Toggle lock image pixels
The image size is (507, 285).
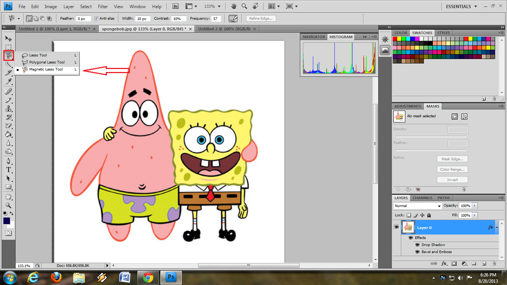tap(416, 215)
